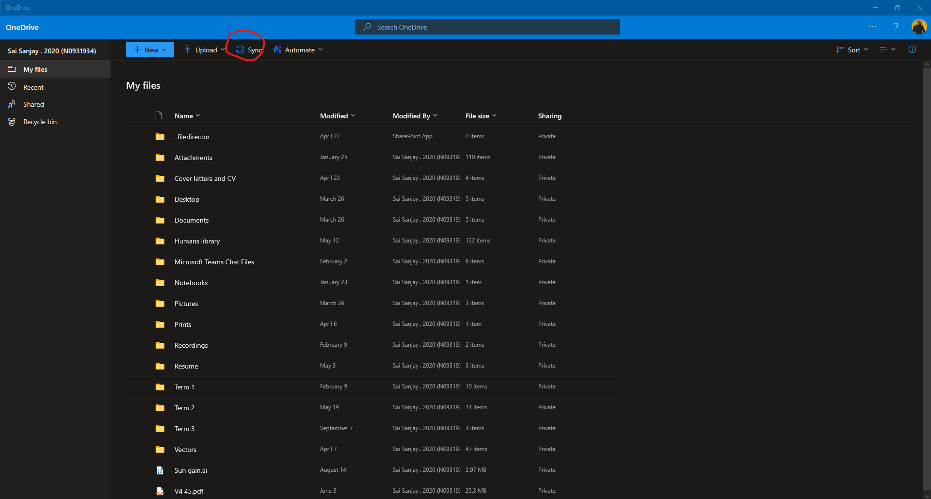The height and width of the screenshot is (499, 931).
Task: Click the August 14 modified date
Action: pos(333,470)
